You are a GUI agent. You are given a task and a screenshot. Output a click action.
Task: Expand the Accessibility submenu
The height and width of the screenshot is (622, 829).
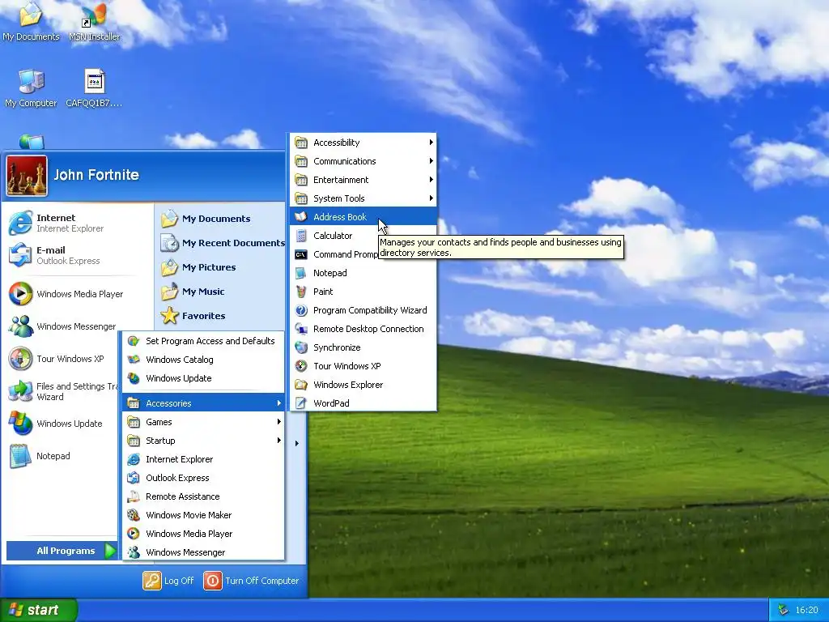pyautogui.click(x=363, y=143)
